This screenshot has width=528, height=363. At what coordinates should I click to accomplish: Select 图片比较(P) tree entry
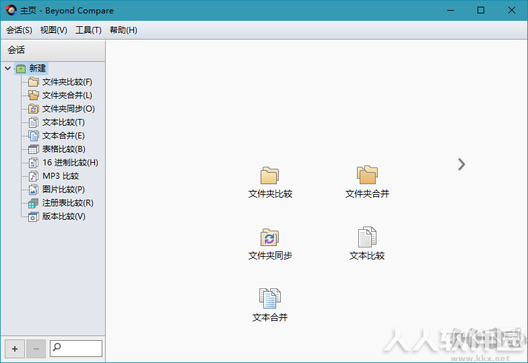click(x=63, y=190)
